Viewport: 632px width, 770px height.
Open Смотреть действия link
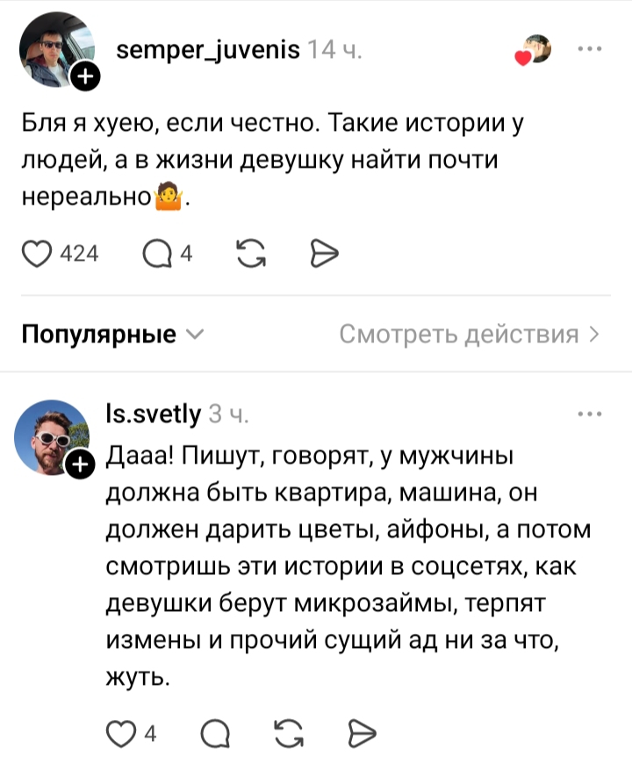point(470,335)
